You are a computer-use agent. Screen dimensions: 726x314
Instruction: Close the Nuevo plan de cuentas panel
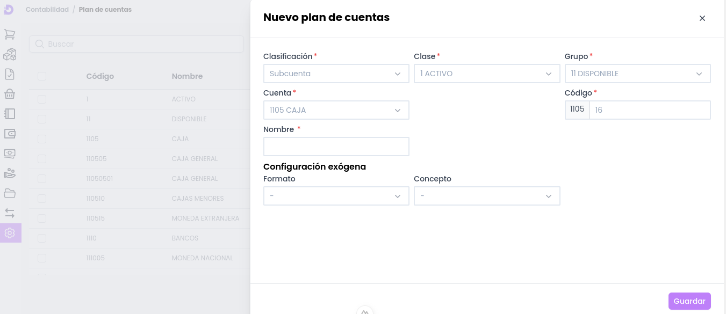coord(702,18)
